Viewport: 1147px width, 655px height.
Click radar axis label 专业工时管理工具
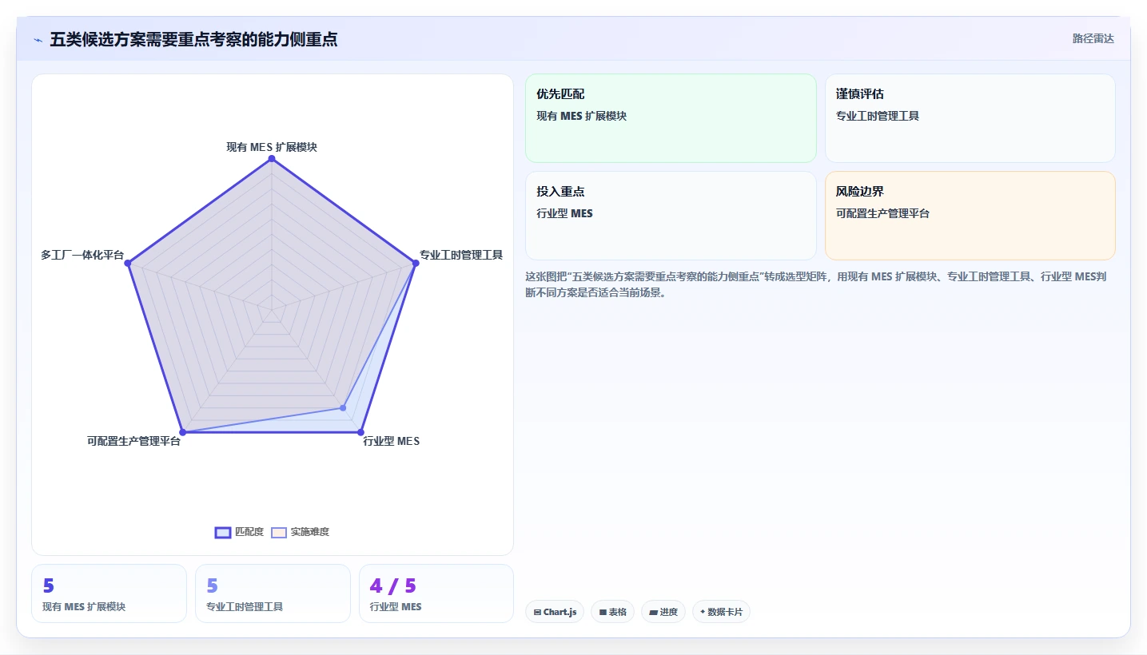[x=461, y=255]
